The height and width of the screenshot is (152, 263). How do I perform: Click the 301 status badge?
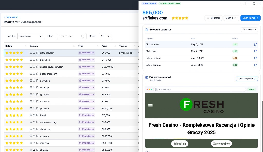click(235, 58)
